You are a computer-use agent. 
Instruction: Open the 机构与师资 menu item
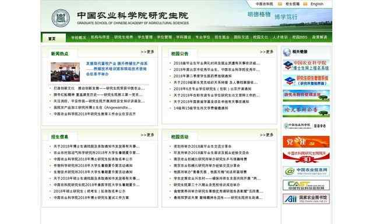pos(100,37)
